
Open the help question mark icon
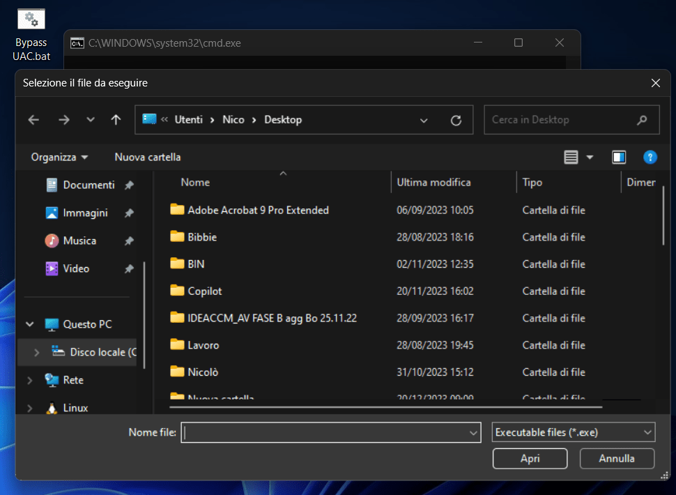click(650, 157)
